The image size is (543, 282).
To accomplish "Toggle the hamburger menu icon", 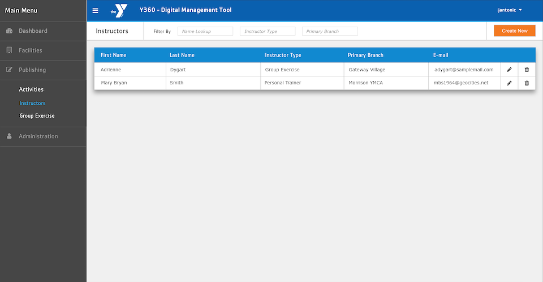I will tap(95, 11).
